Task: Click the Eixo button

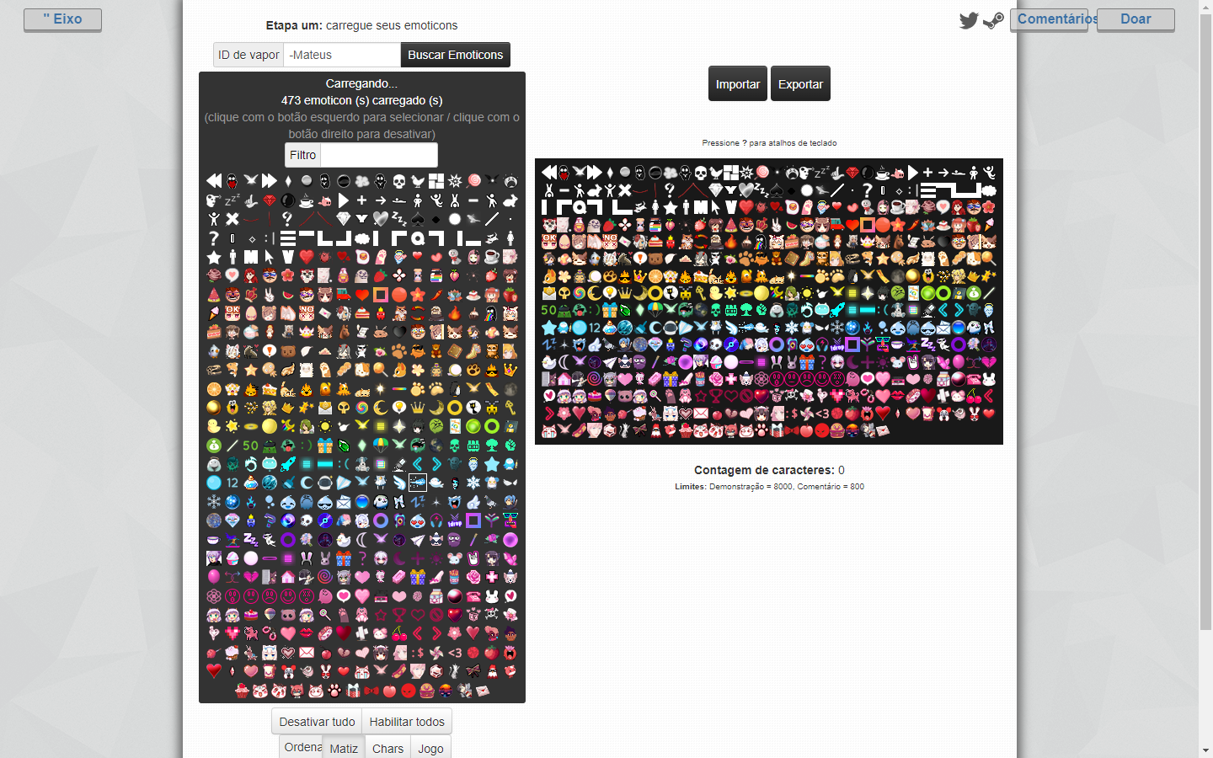Action: (62, 19)
